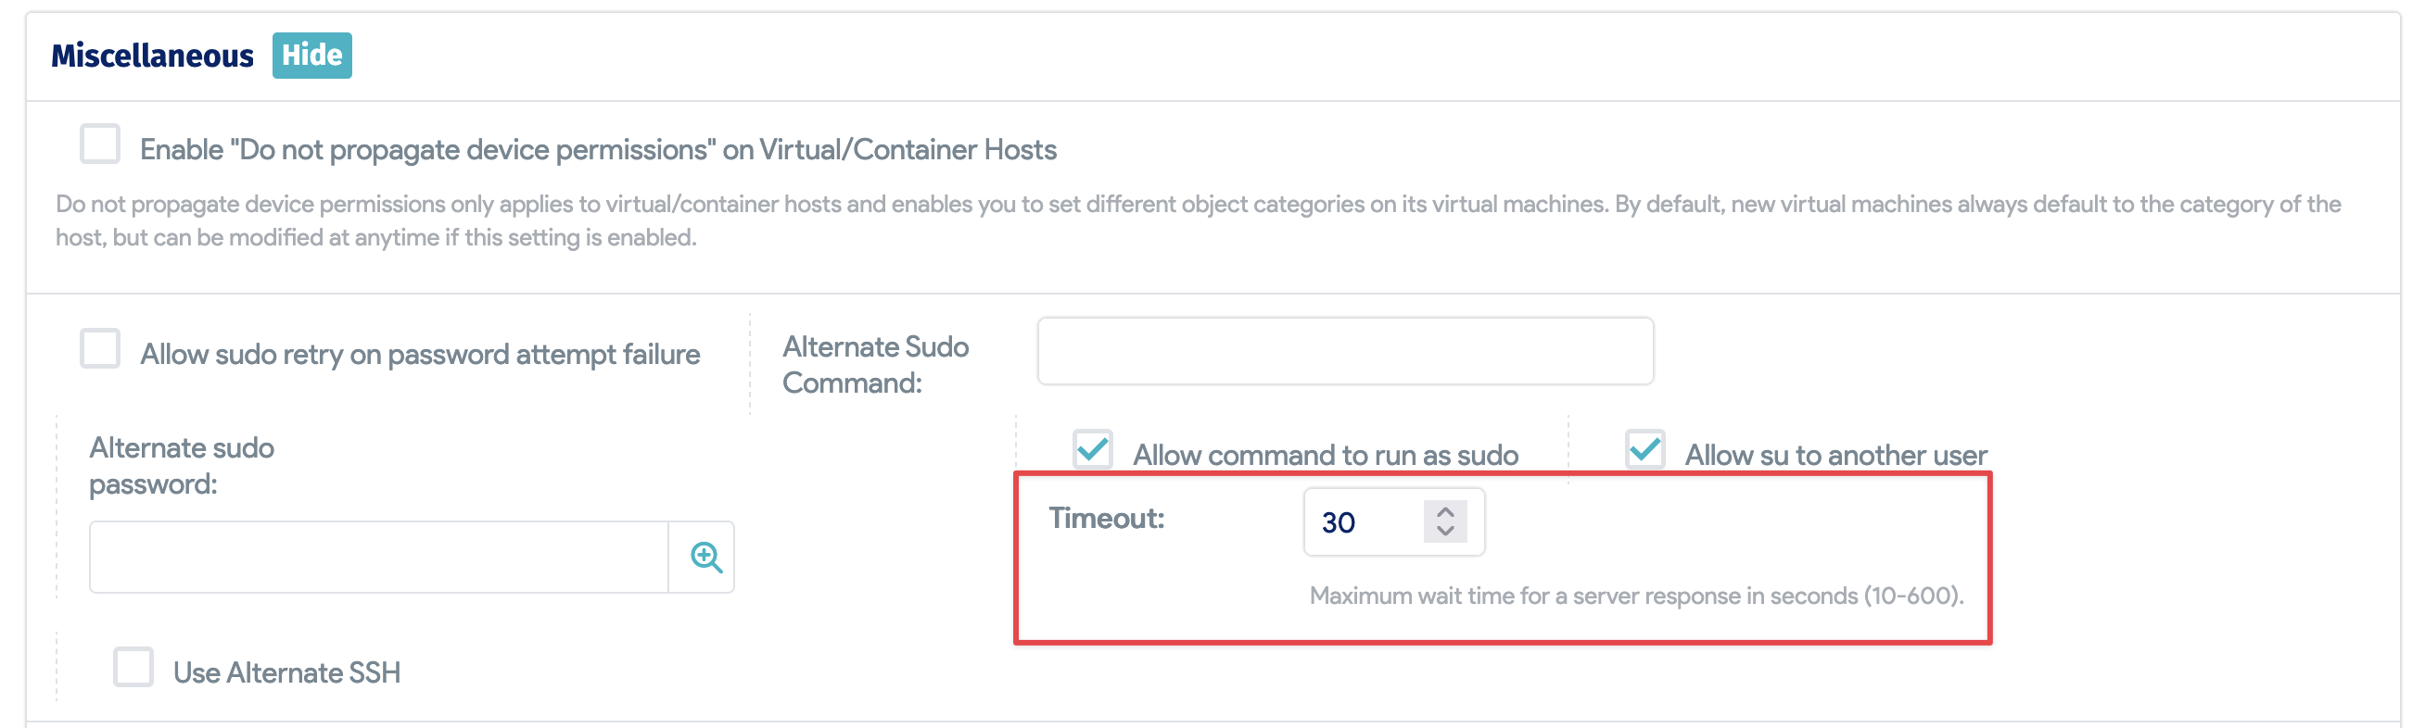Tick the "Do not propagate device permissions" checkbox

100,144
